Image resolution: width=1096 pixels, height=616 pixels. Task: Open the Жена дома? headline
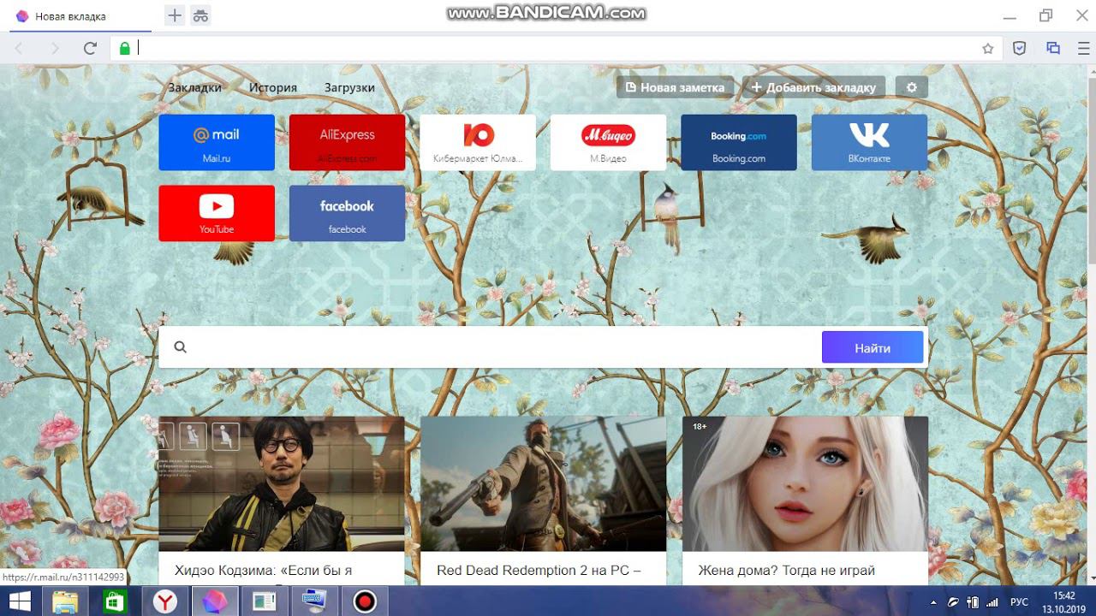pos(786,571)
